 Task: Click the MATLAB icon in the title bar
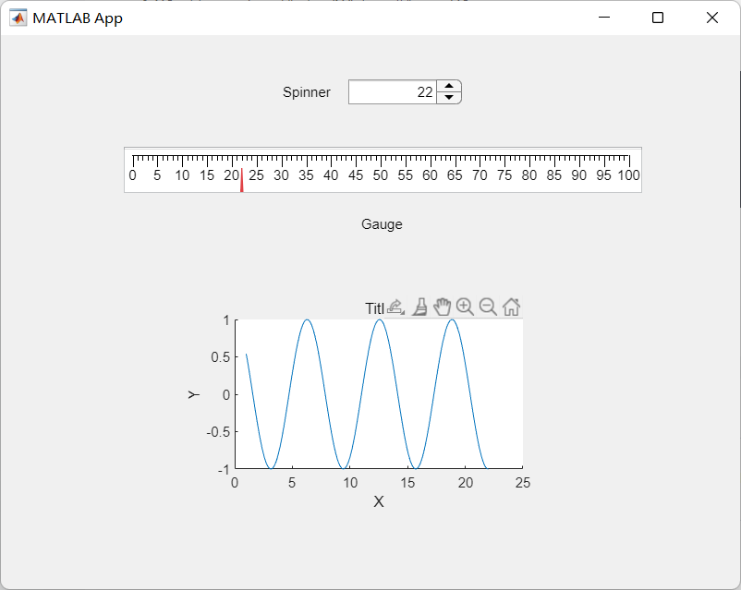[18, 18]
